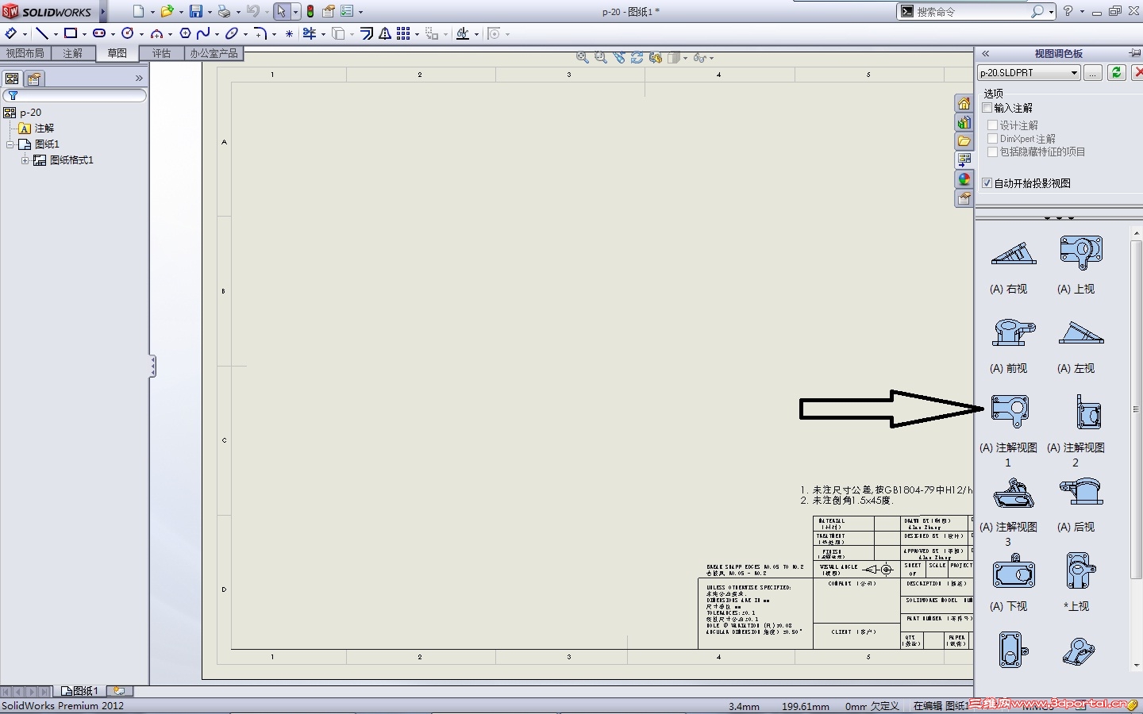The height and width of the screenshot is (714, 1143).
Task: Pick the (A) 注解视图 1 thumbnail
Action: coord(1010,410)
